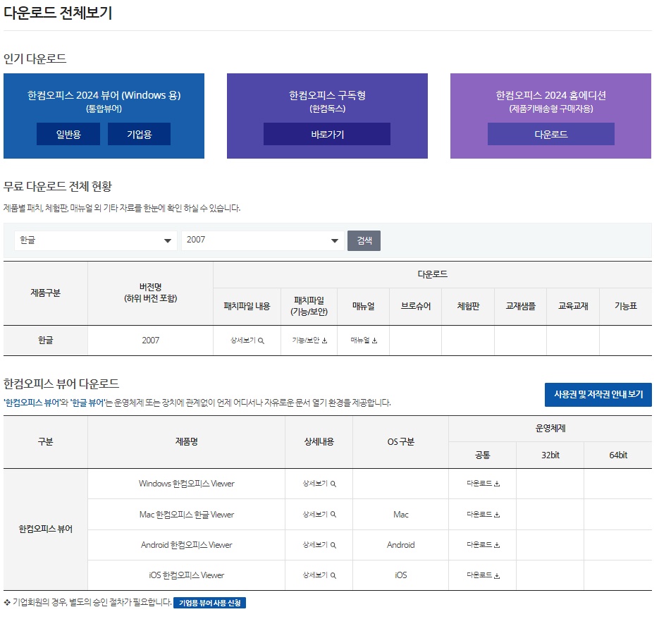
Task: Open 상세보기 for 한글 2007 patch contents
Action: point(247,341)
